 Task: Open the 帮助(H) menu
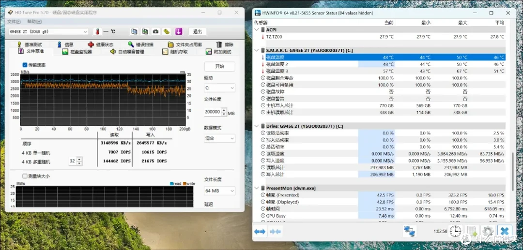pyautogui.click(x=34, y=22)
